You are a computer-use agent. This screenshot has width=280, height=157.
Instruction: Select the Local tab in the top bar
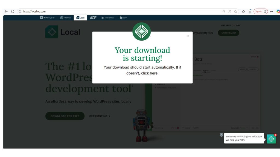[80, 18]
